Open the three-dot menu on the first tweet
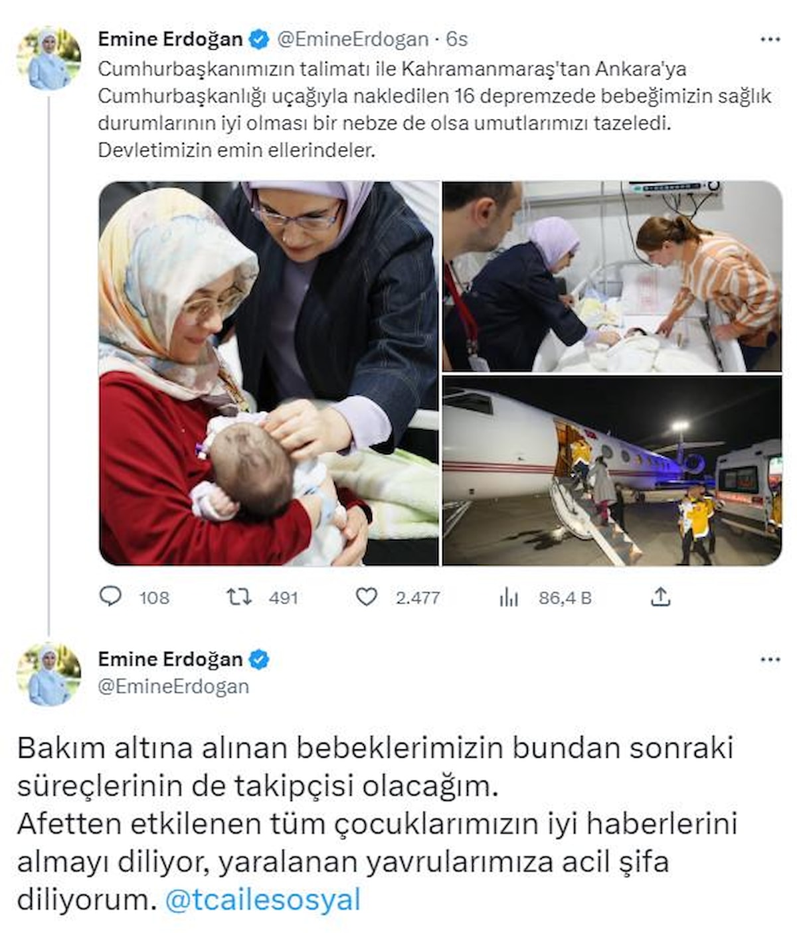 point(770,40)
